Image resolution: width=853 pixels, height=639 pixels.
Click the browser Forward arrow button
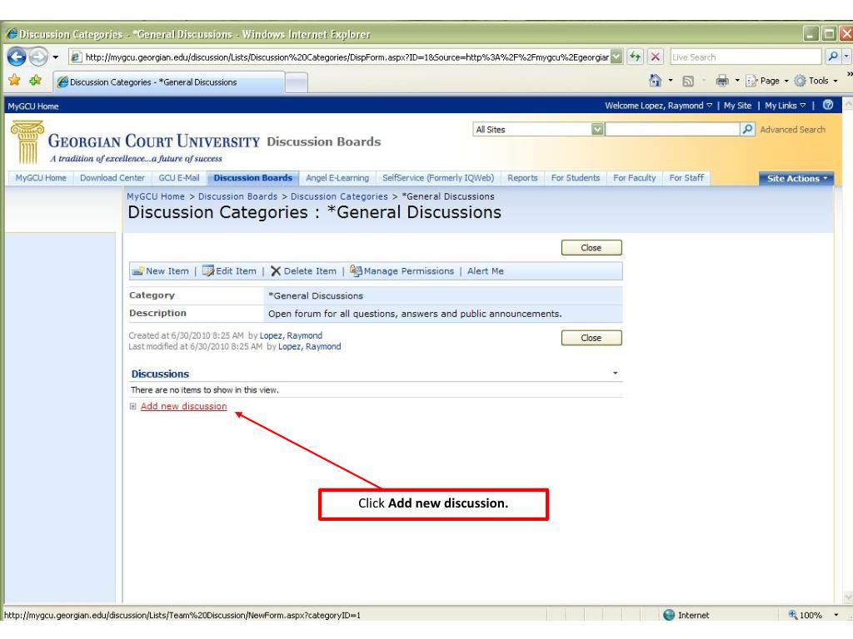coord(38,57)
